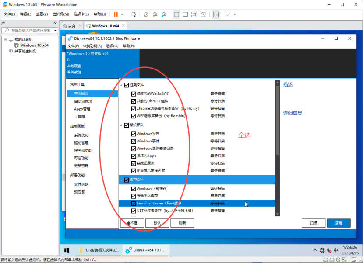Close the Windows 10 x64 tab
The width and height of the screenshot is (363, 263).
123,26
